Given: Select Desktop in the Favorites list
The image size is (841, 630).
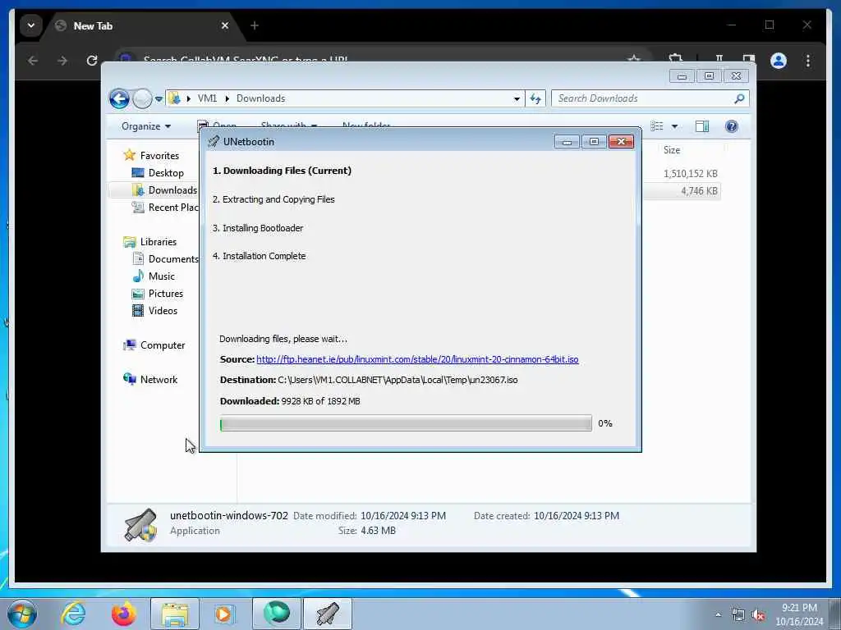Looking at the screenshot, I should pos(166,173).
